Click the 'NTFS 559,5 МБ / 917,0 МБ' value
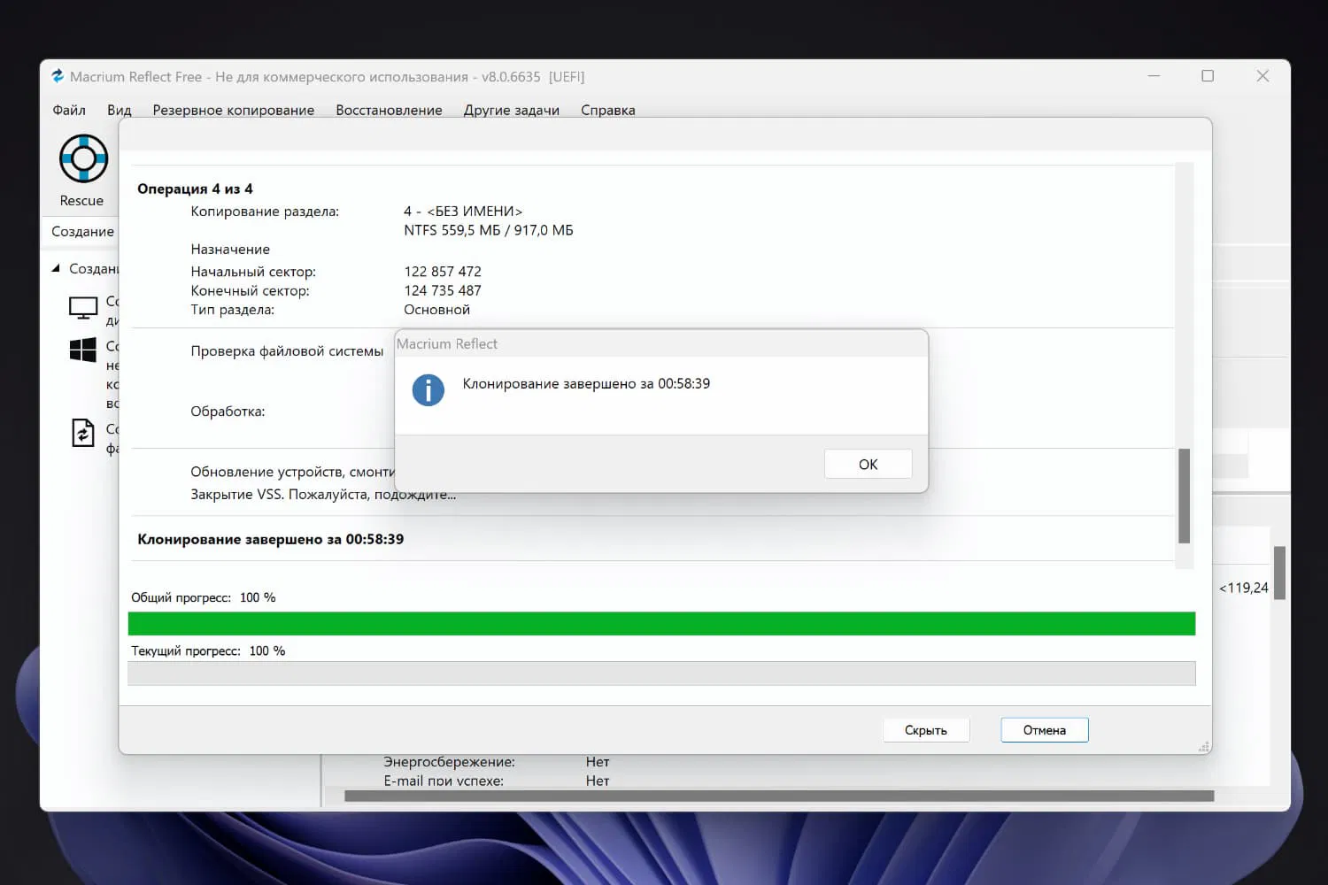Viewport: 1328px width, 885px height. [489, 230]
